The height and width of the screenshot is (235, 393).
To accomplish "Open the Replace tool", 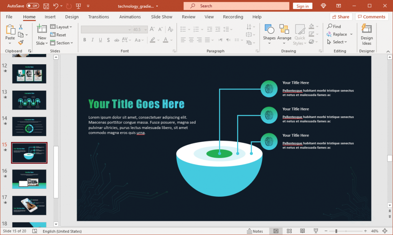I will (338, 34).
